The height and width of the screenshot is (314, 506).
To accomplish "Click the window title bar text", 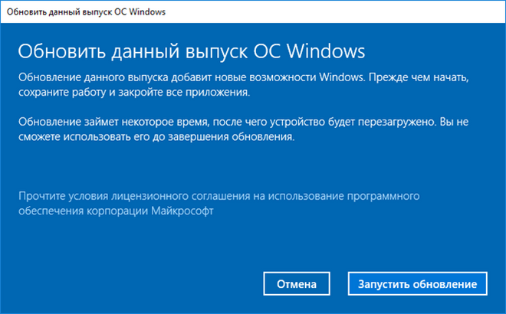I will click(x=85, y=13).
